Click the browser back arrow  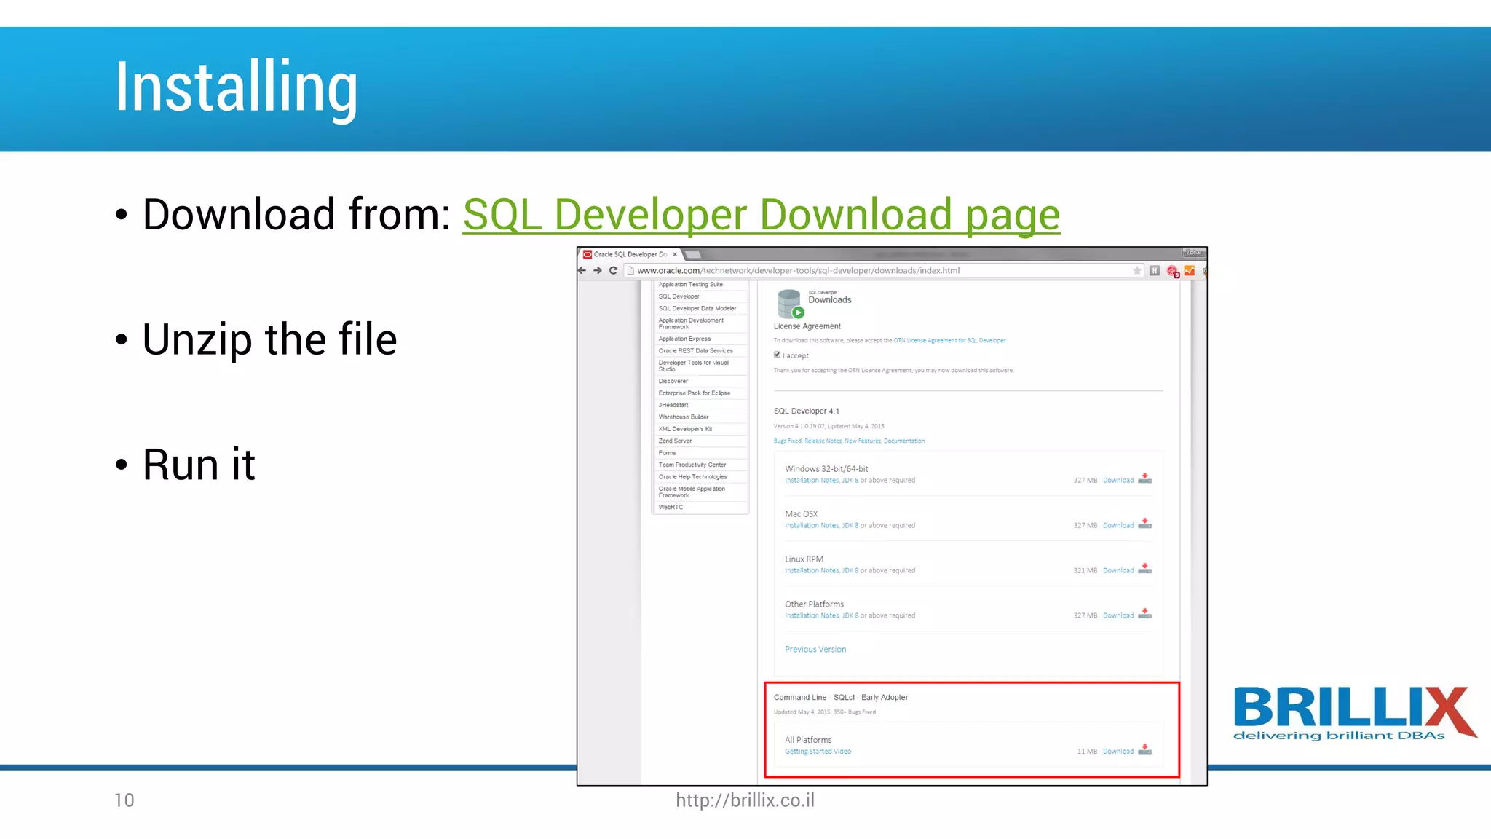pos(582,270)
